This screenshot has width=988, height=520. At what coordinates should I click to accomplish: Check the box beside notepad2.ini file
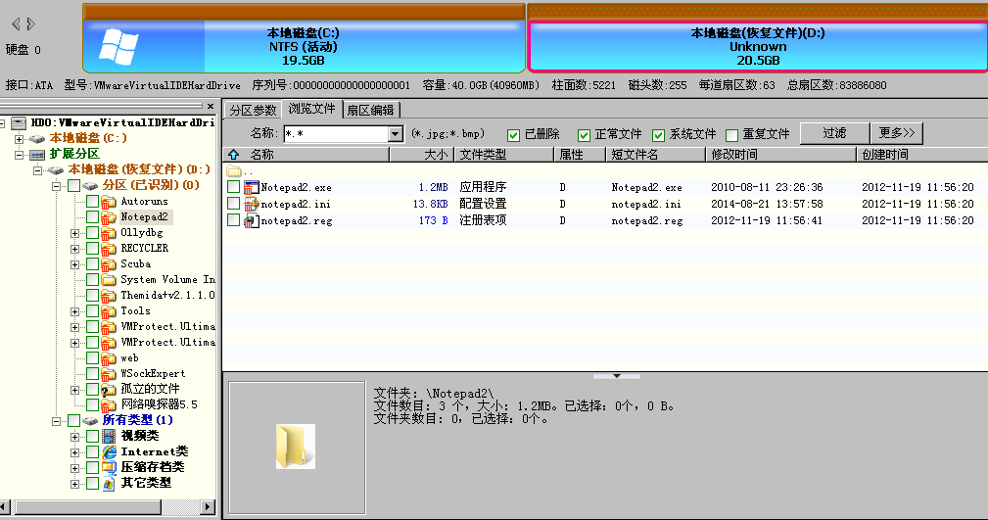tap(233, 204)
